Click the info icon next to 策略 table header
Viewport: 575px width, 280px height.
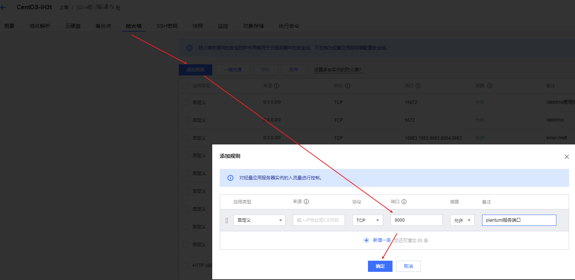(490, 86)
